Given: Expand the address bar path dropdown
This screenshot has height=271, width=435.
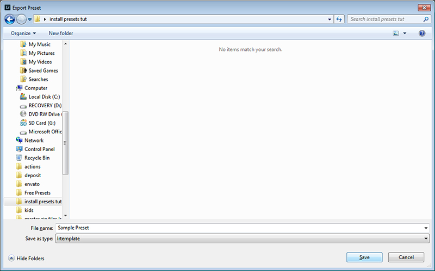Looking at the screenshot, I should tap(330, 19).
